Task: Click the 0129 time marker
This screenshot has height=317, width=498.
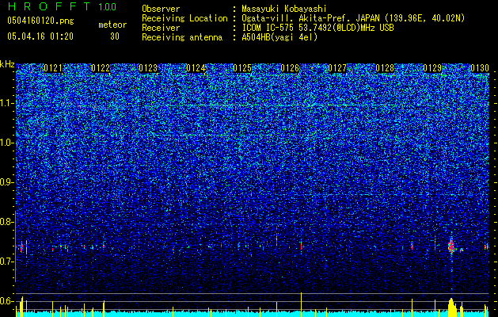Action: tap(432, 68)
